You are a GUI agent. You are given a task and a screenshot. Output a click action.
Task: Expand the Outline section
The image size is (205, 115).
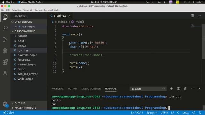(29, 103)
